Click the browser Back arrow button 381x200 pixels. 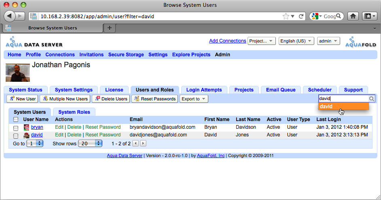point(9,16)
